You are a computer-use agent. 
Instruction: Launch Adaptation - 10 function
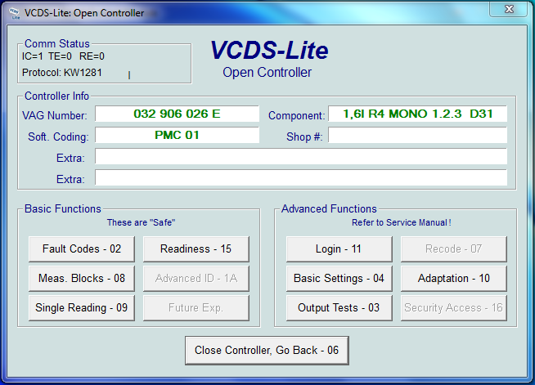click(x=453, y=279)
